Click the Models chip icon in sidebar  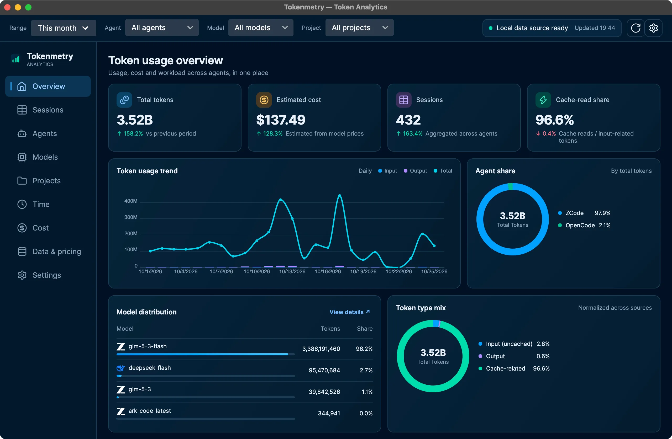coord(22,157)
